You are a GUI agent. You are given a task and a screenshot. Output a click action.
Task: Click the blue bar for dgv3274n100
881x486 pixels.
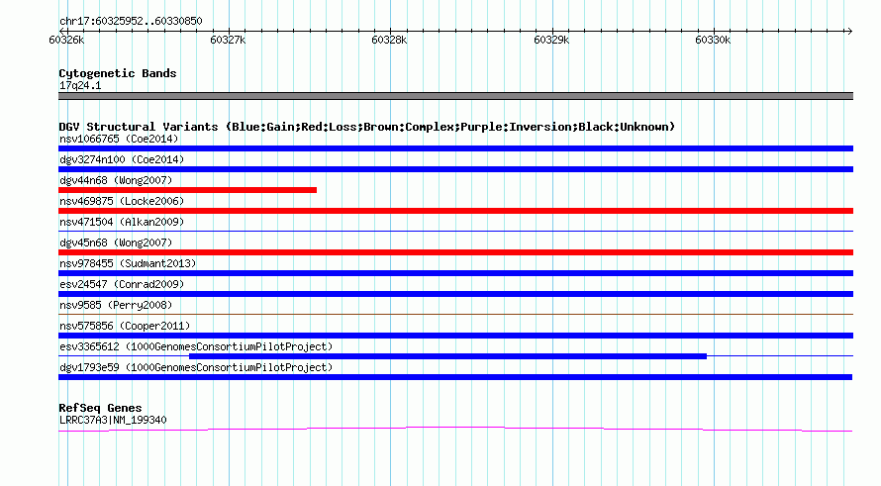[x=455, y=169]
